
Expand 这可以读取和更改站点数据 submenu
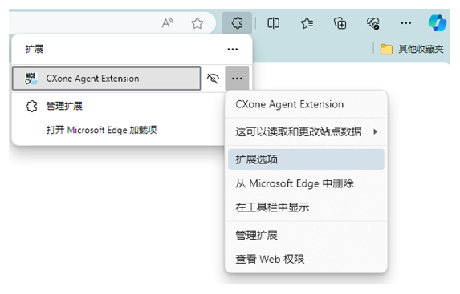(x=306, y=131)
